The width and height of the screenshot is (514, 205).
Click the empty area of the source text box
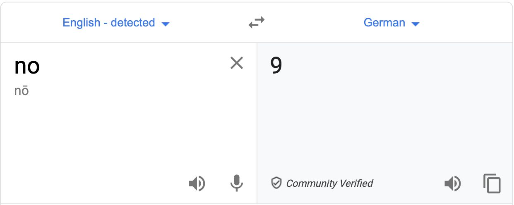124,132
